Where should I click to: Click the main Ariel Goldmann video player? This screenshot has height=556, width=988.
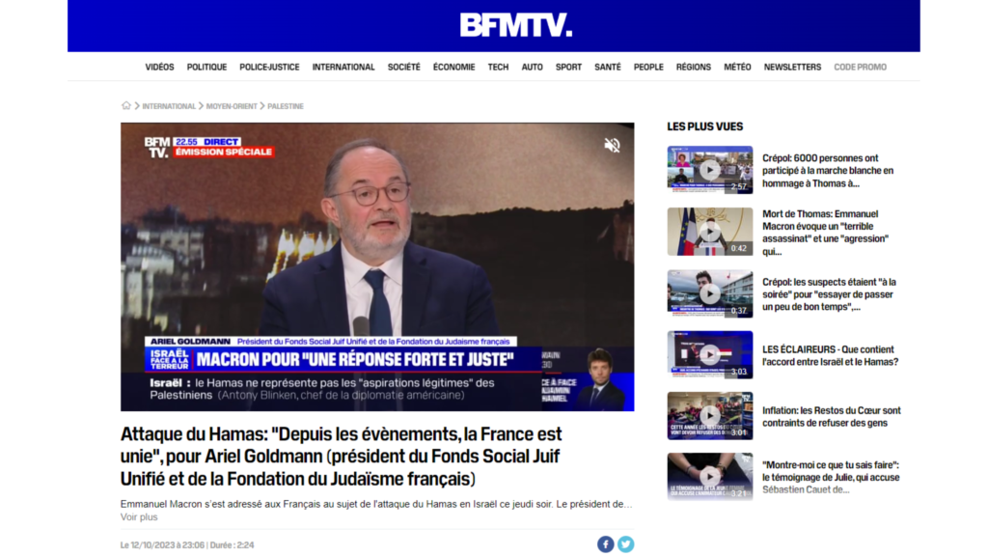[x=377, y=266]
